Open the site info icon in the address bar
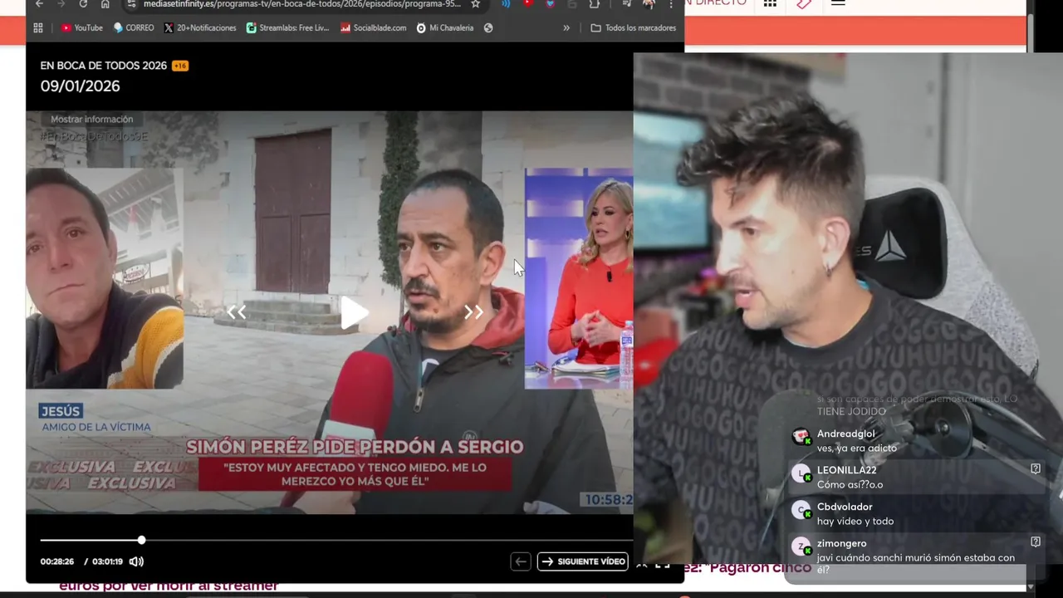 (x=131, y=4)
